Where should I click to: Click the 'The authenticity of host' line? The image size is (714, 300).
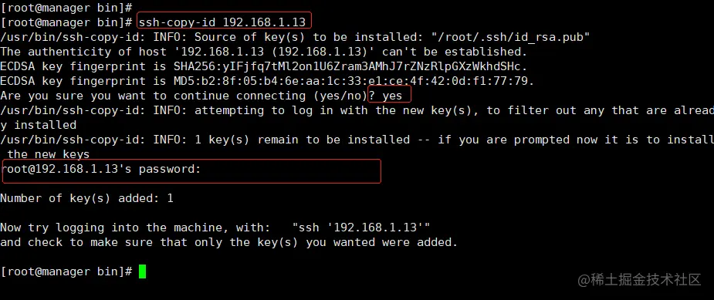coord(264,52)
